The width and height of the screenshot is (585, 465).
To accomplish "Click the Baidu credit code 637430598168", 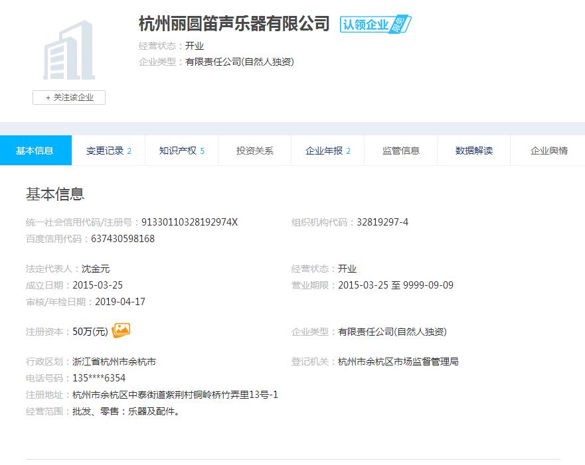I will 123,238.
